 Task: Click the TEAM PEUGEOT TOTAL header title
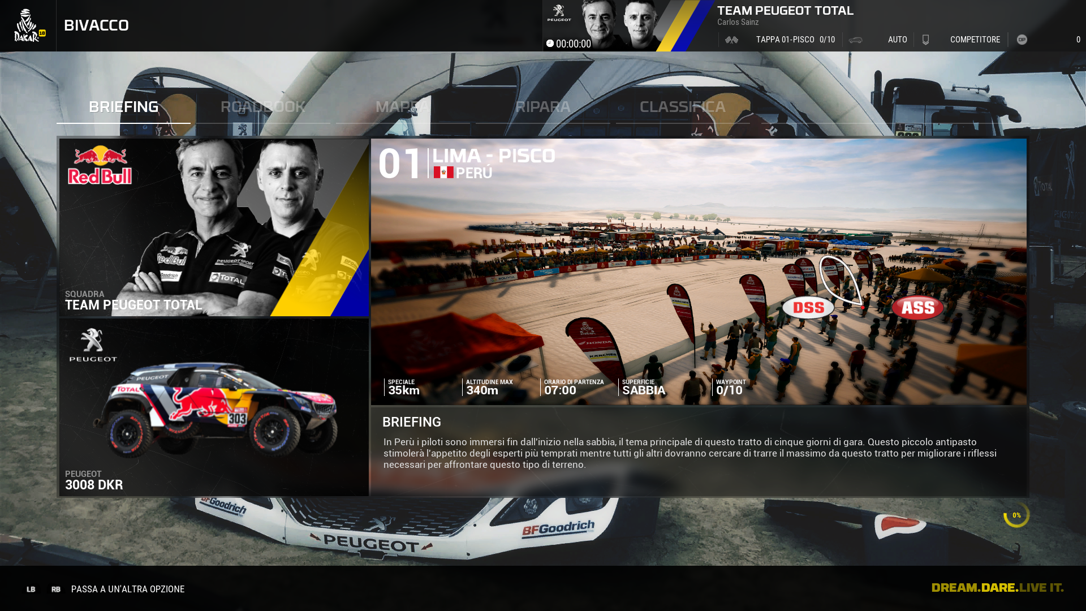pyautogui.click(x=785, y=11)
